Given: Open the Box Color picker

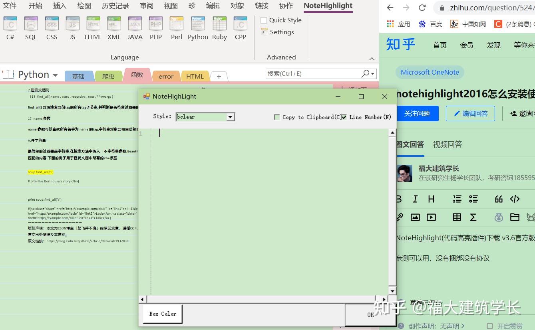Looking at the screenshot, I should click(163, 314).
